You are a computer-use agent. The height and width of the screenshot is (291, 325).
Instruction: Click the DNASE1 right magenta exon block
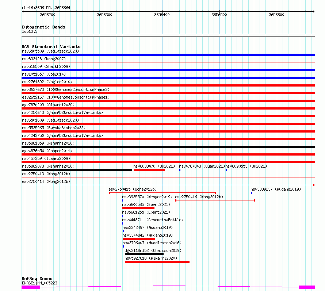pyautogui.click(x=307, y=287)
